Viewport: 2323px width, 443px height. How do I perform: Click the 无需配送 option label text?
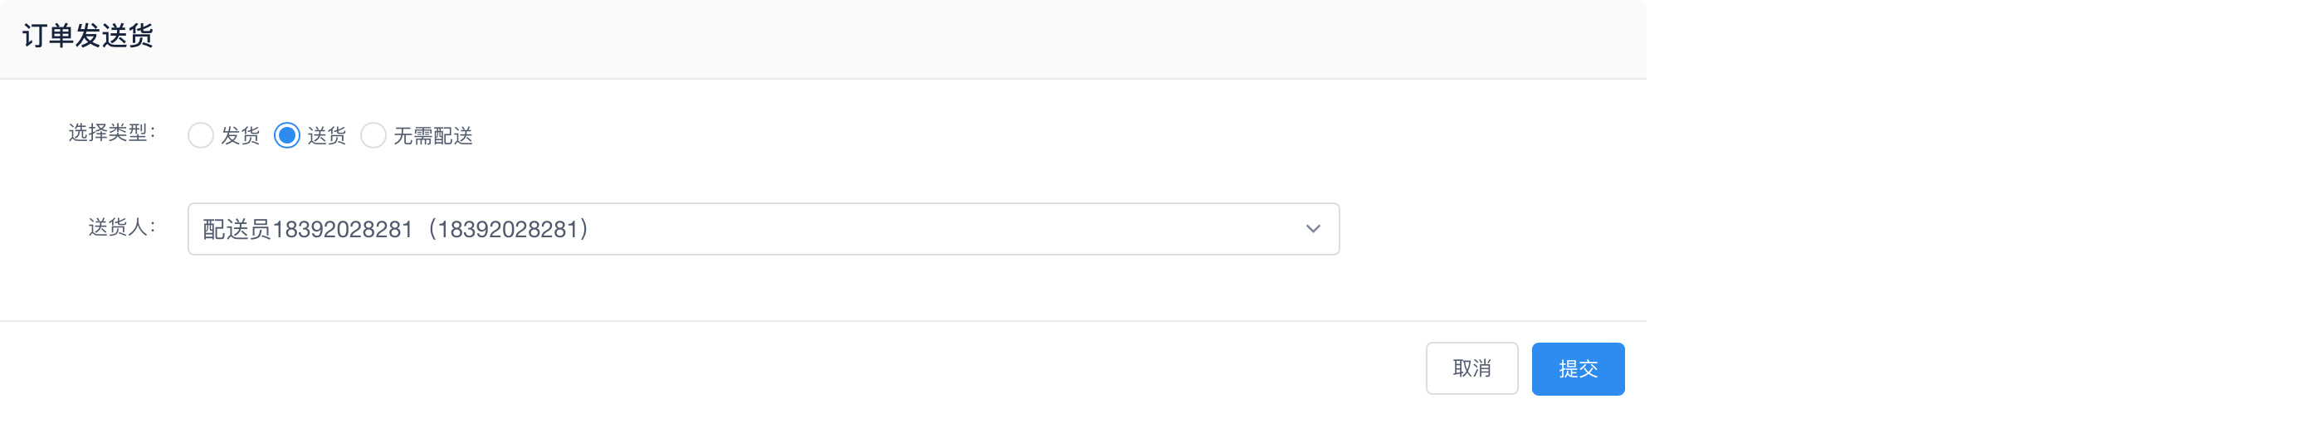click(433, 135)
